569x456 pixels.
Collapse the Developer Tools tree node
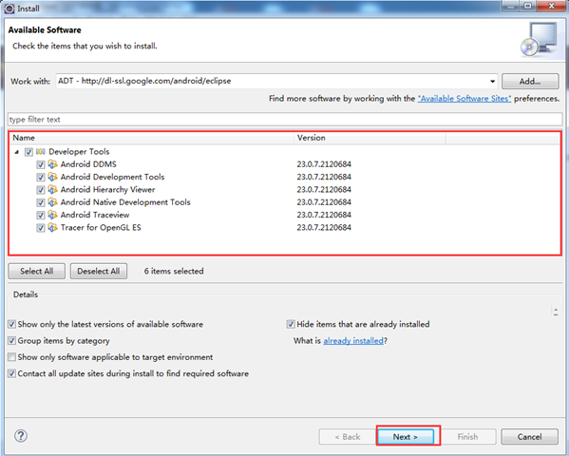[x=17, y=152]
